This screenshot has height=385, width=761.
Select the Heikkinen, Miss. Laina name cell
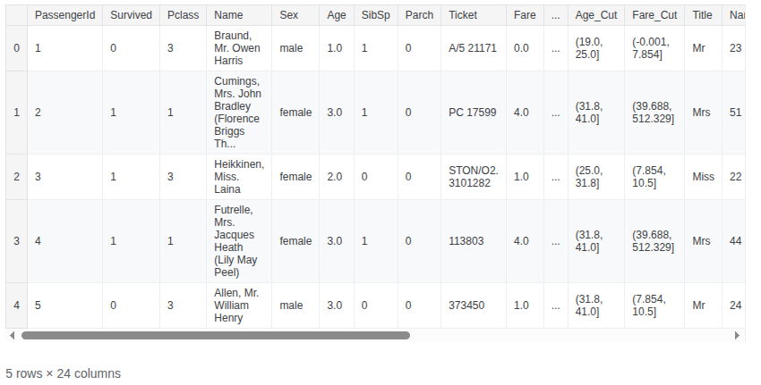(239, 177)
